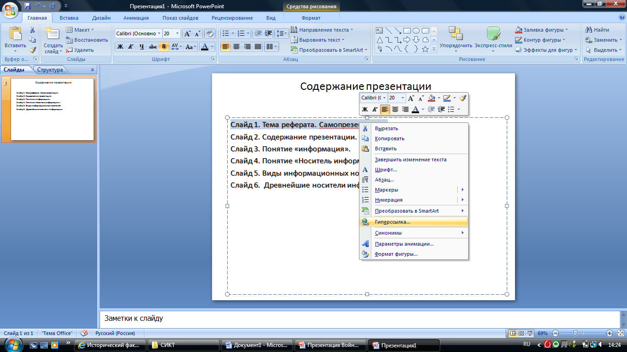Image resolution: width=627 pixels, height=352 pixels.
Task: Click the Format Painter brush in clipboard group
Action: coord(33,50)
